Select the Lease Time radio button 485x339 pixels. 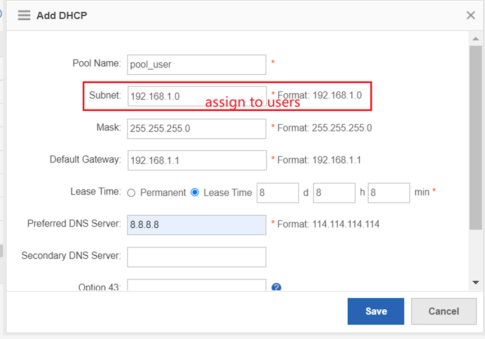tap(195, 192)
